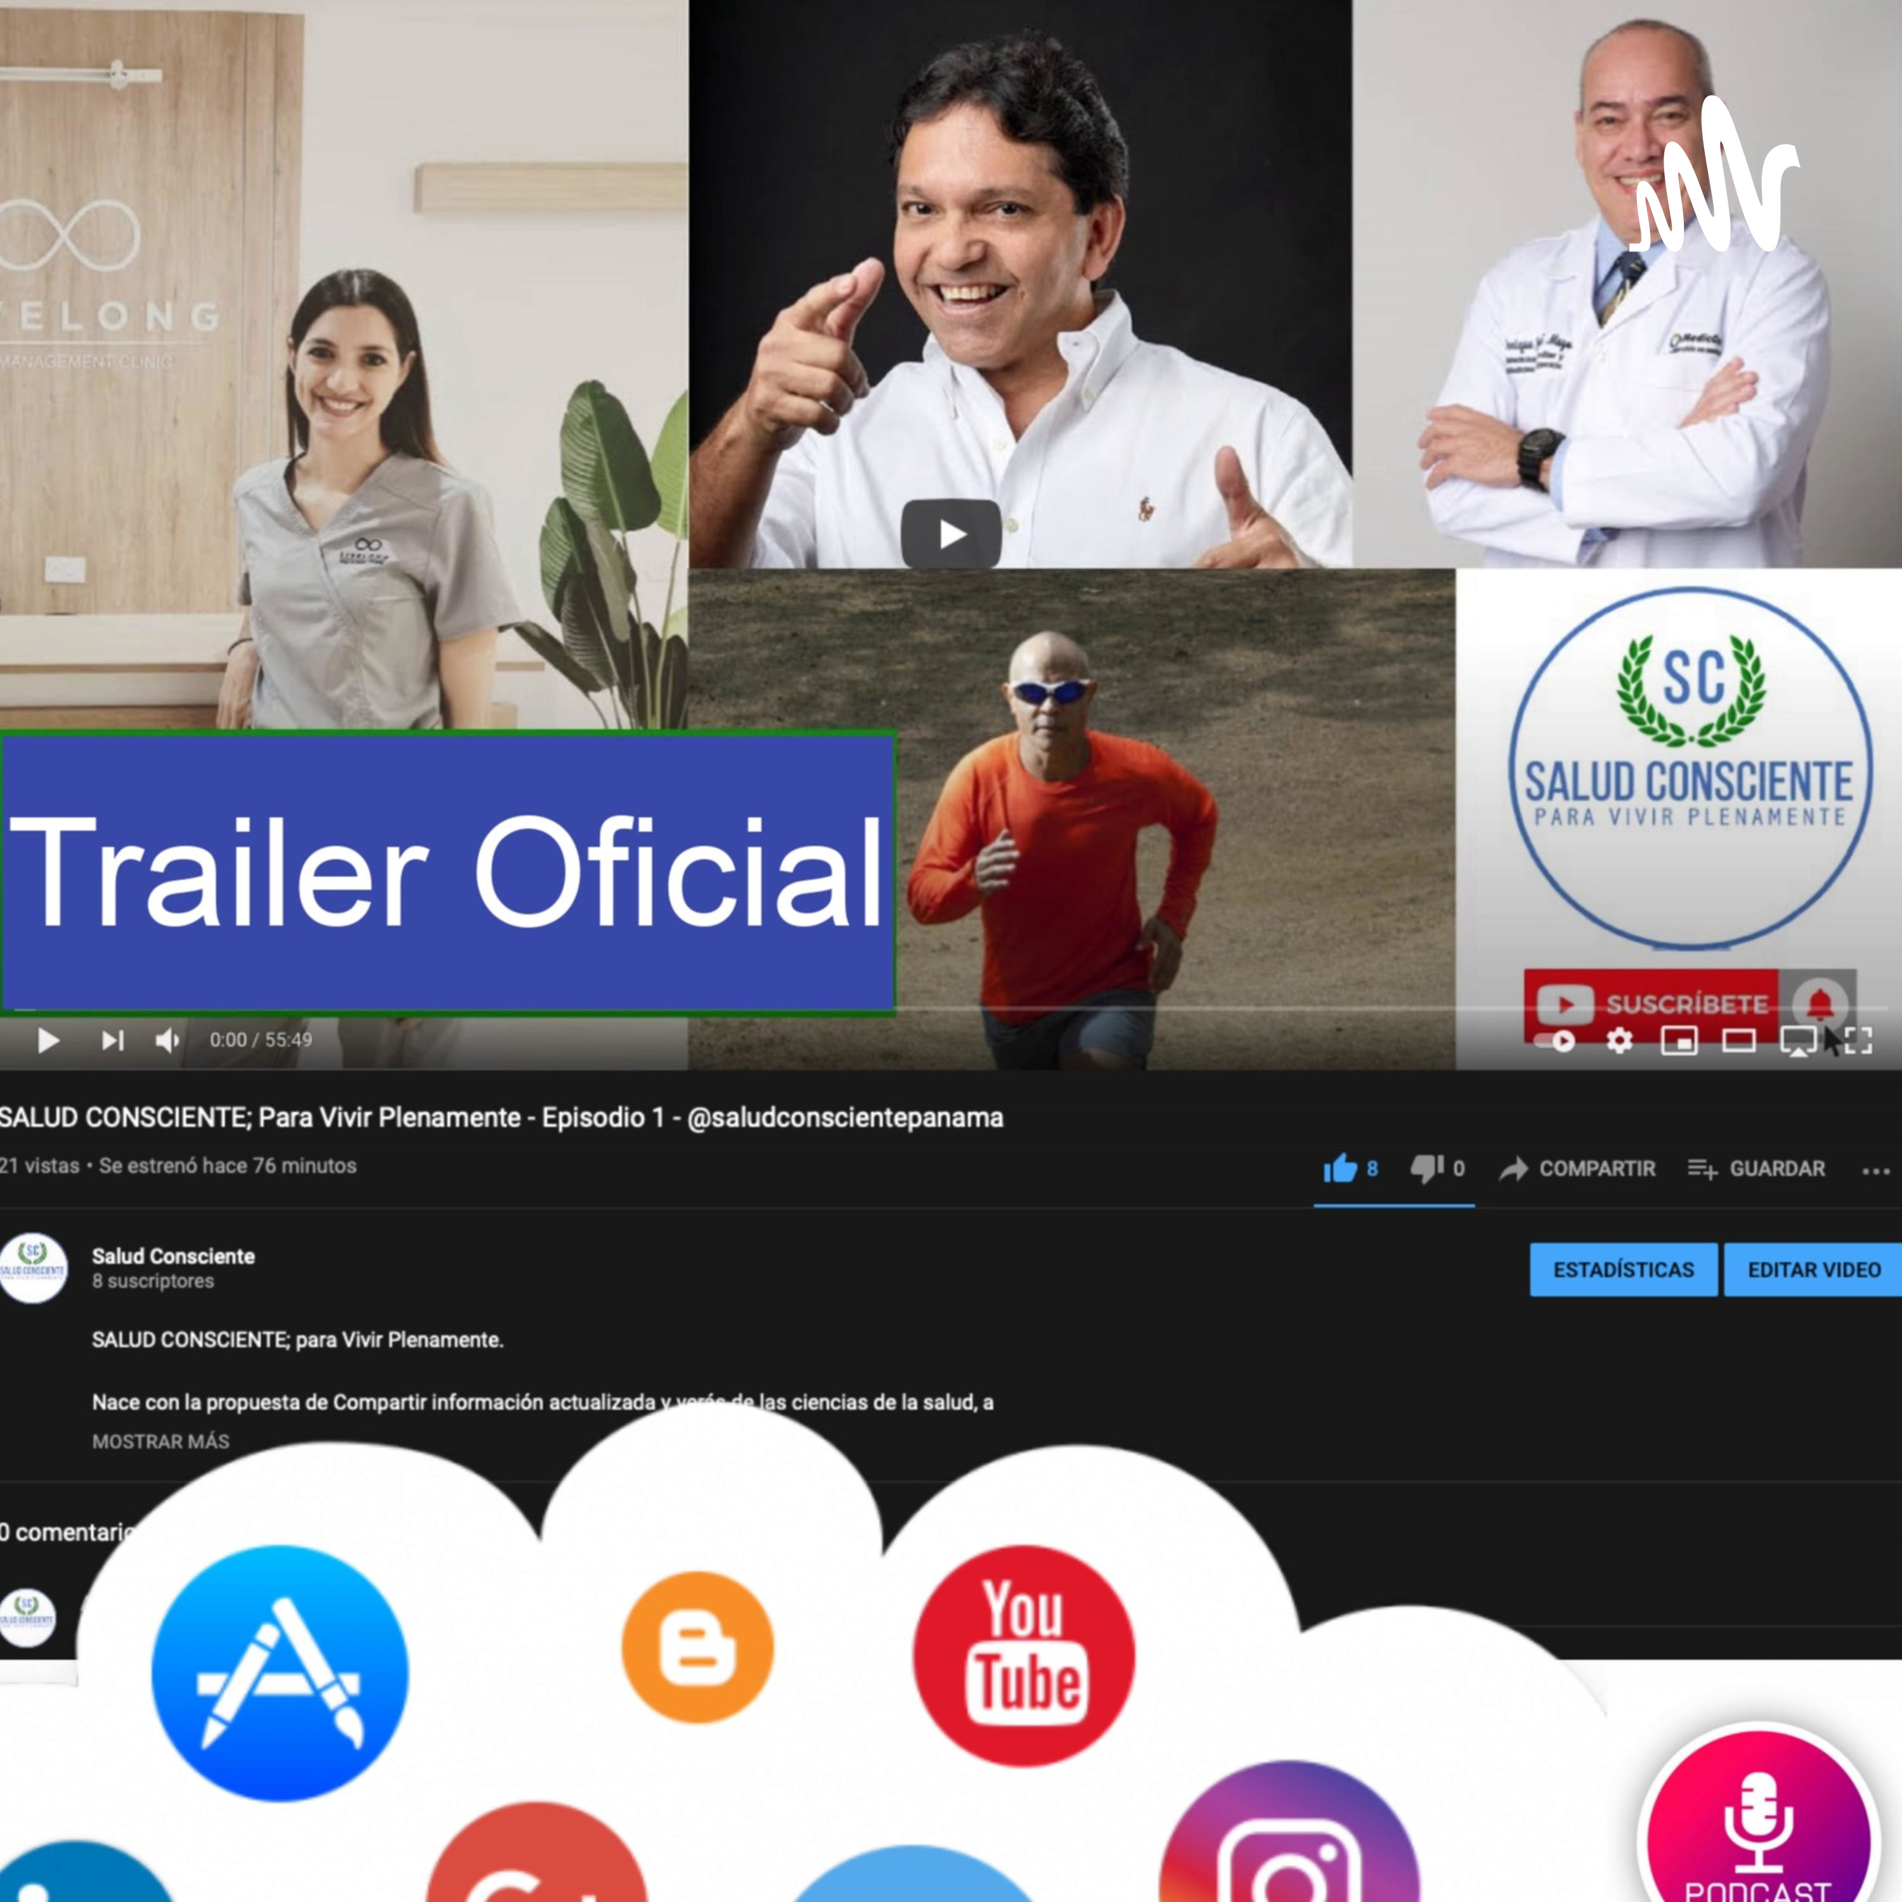Click the description line 'SALUD CONSCIENTE; para Vivir Plenamente.'
Viewport: 1902px width, 1902px height.
tap(297, 1340)
